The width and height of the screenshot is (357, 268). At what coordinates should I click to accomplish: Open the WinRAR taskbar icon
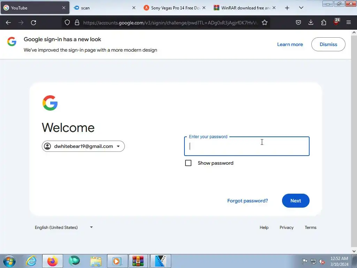(139, 261)
